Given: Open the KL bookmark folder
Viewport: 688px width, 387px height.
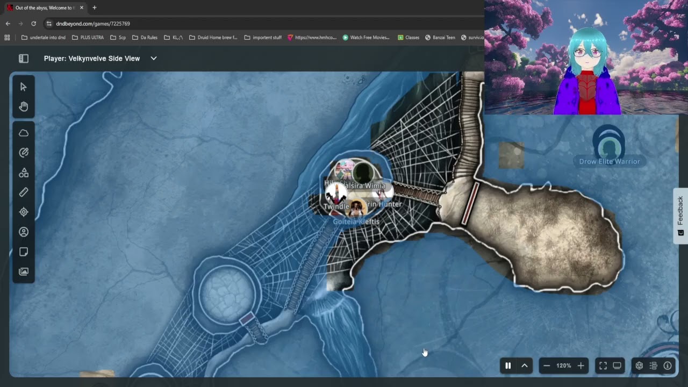Looking at the screenshot, I should (174, 38).
